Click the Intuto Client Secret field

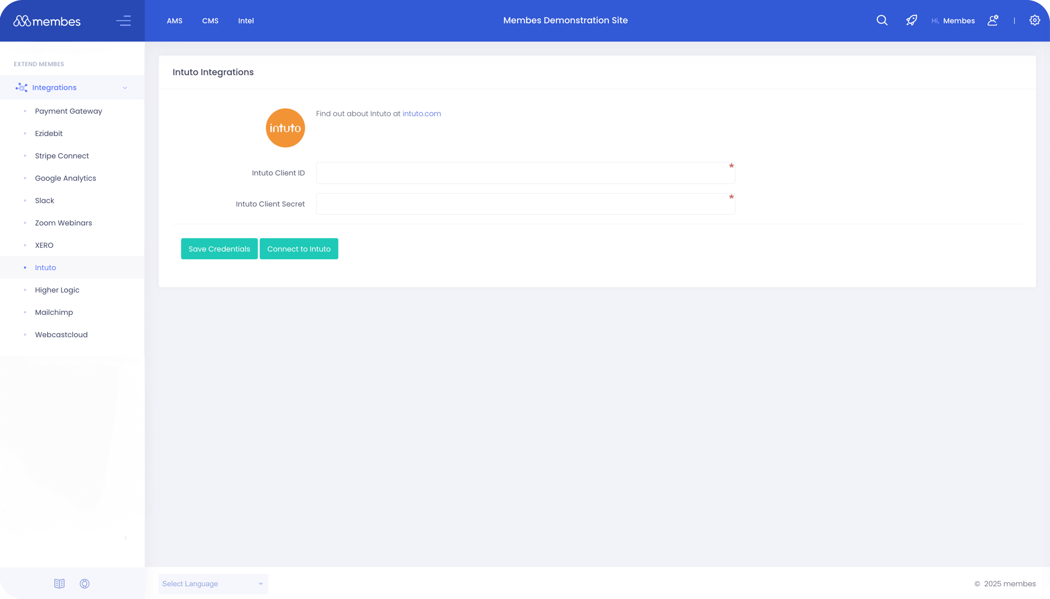pyautogui.click(x=525, y=203)
